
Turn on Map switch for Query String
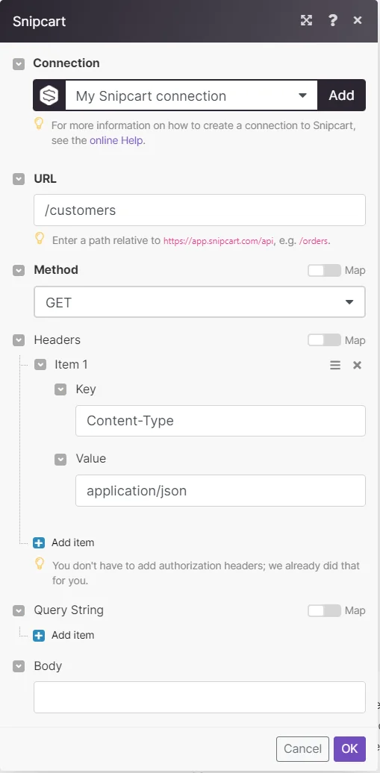point(324,610)
